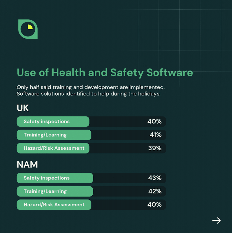Screen dimensions: 232x233
Task: Select the UK section heading
Action: click(x=23, y=108)
